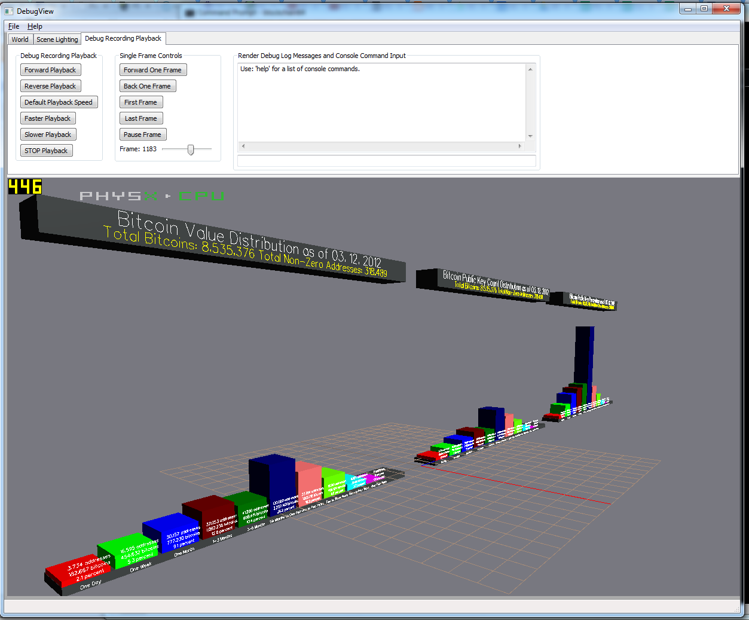Click the 'Bitcoin Public Key Count Distribution' banner
749x620 pixels.
[x=482, y=284]
